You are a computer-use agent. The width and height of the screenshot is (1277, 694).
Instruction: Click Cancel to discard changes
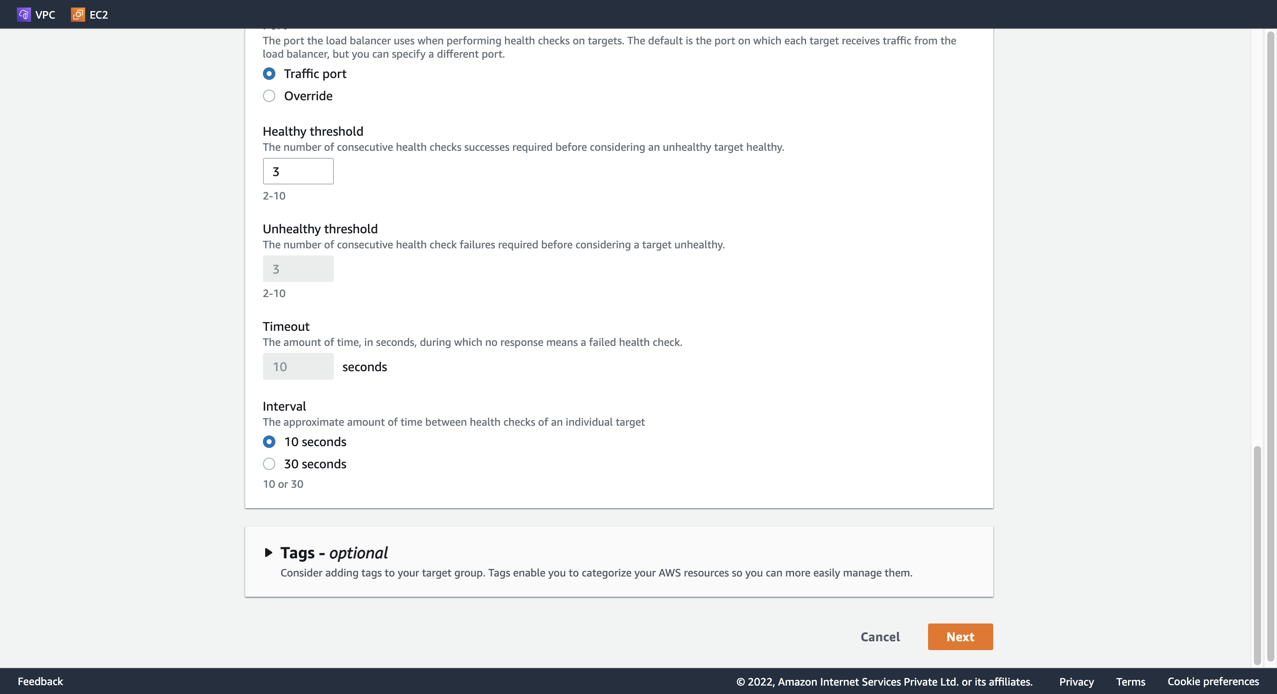[x=880, y=637]
